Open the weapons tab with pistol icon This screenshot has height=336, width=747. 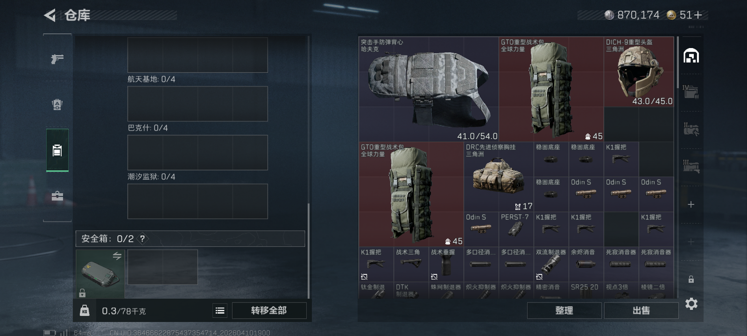[57, 59]
